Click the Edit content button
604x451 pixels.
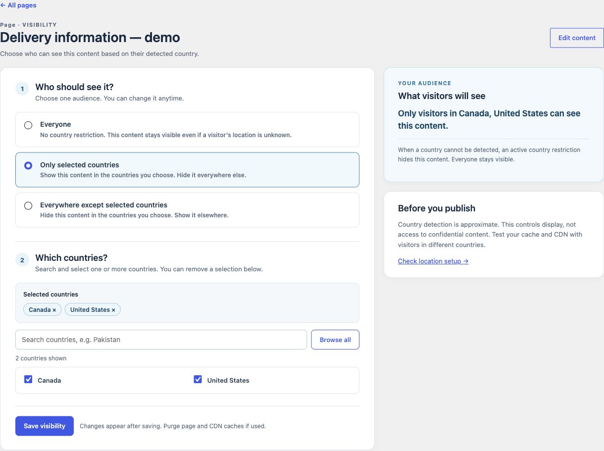577,38
